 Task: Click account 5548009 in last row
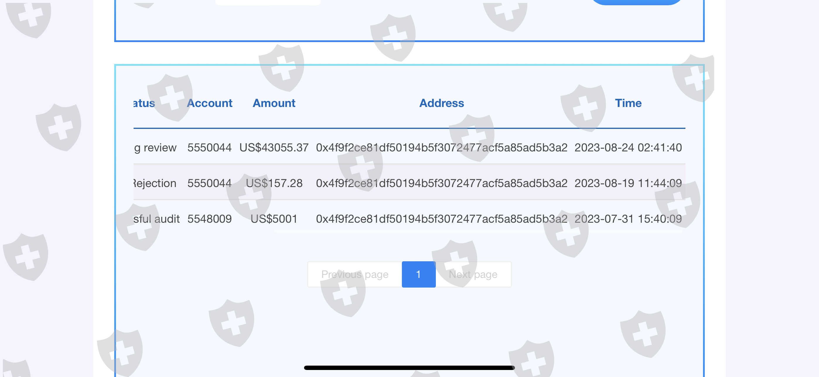pyautogui.click(x=209, y=219)
